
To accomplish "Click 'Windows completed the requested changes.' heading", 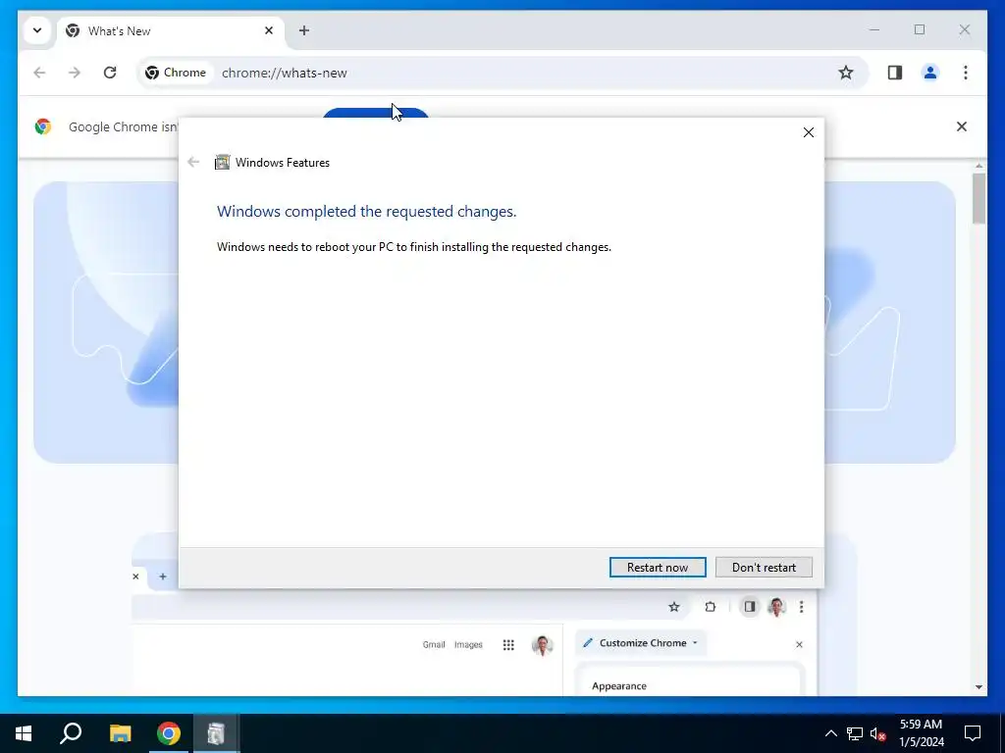I will 367,212.
